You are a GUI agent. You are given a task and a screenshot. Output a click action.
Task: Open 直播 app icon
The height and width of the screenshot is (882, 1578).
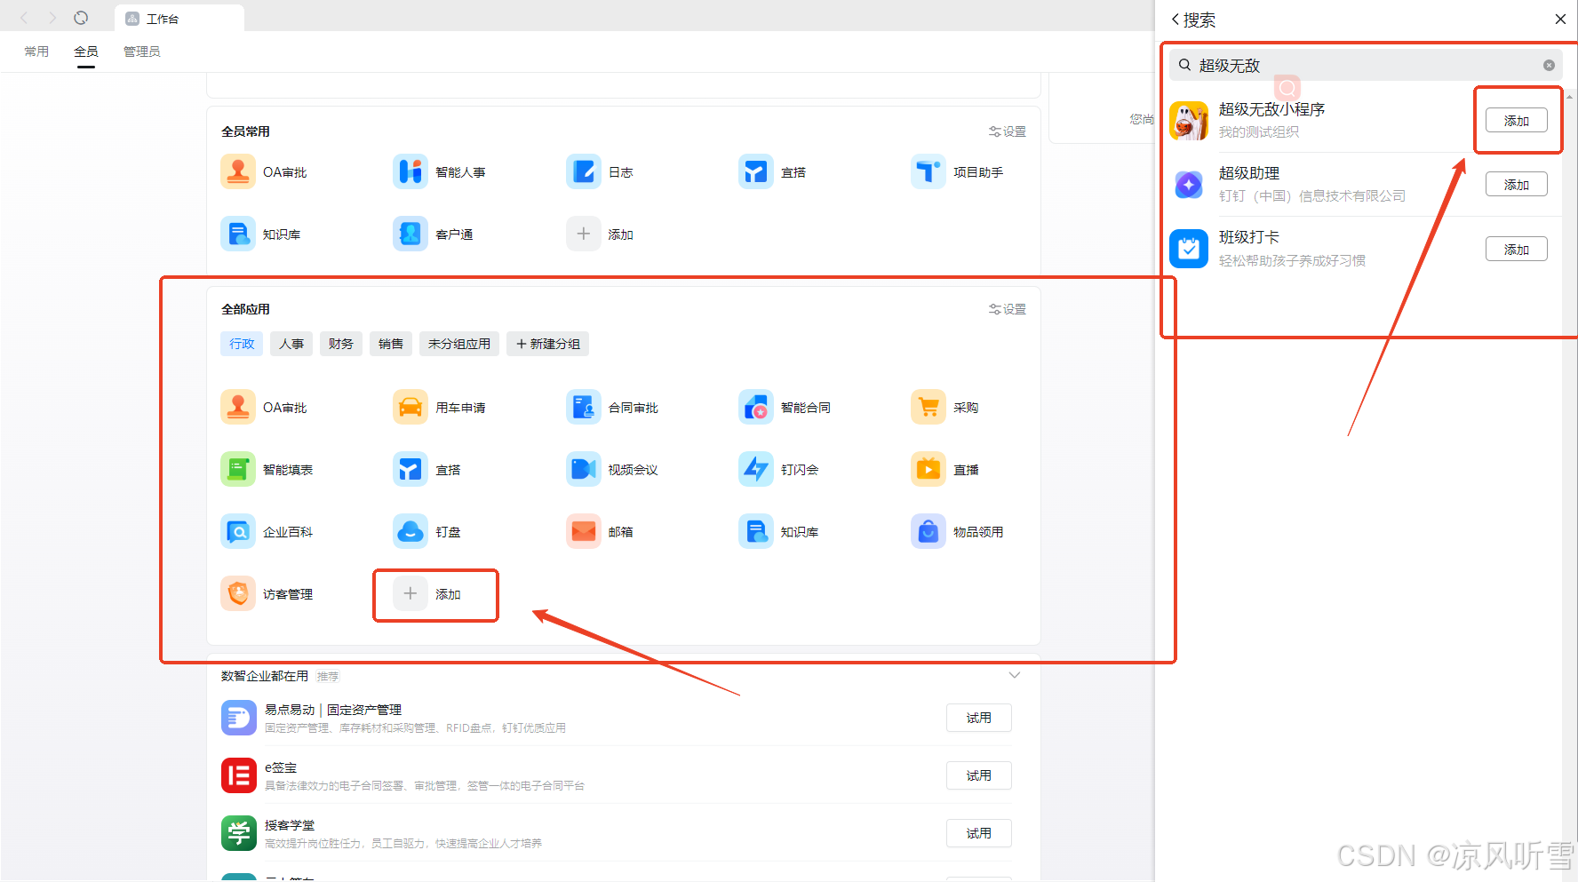(x=928, y=469)
